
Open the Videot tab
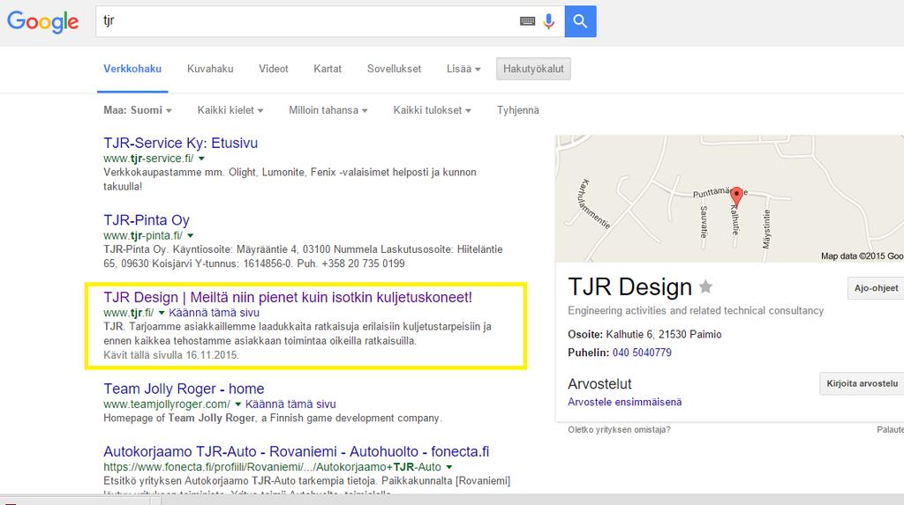[274, 69]
